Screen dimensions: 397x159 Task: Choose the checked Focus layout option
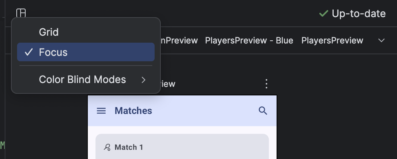pos(53,52)
